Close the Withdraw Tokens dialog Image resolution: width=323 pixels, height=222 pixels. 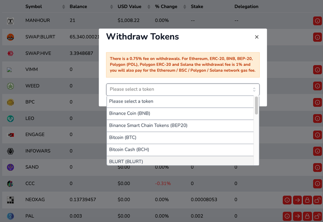click(257, 37)
